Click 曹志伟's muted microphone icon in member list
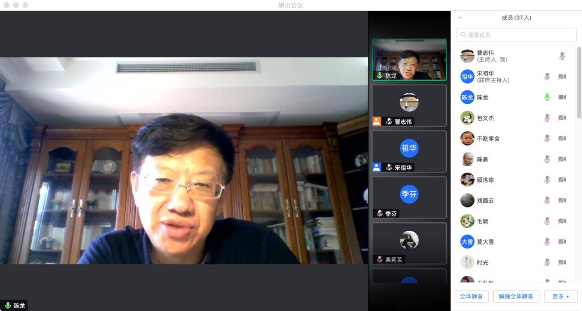 pyautogui.click(x=562, y=56)
